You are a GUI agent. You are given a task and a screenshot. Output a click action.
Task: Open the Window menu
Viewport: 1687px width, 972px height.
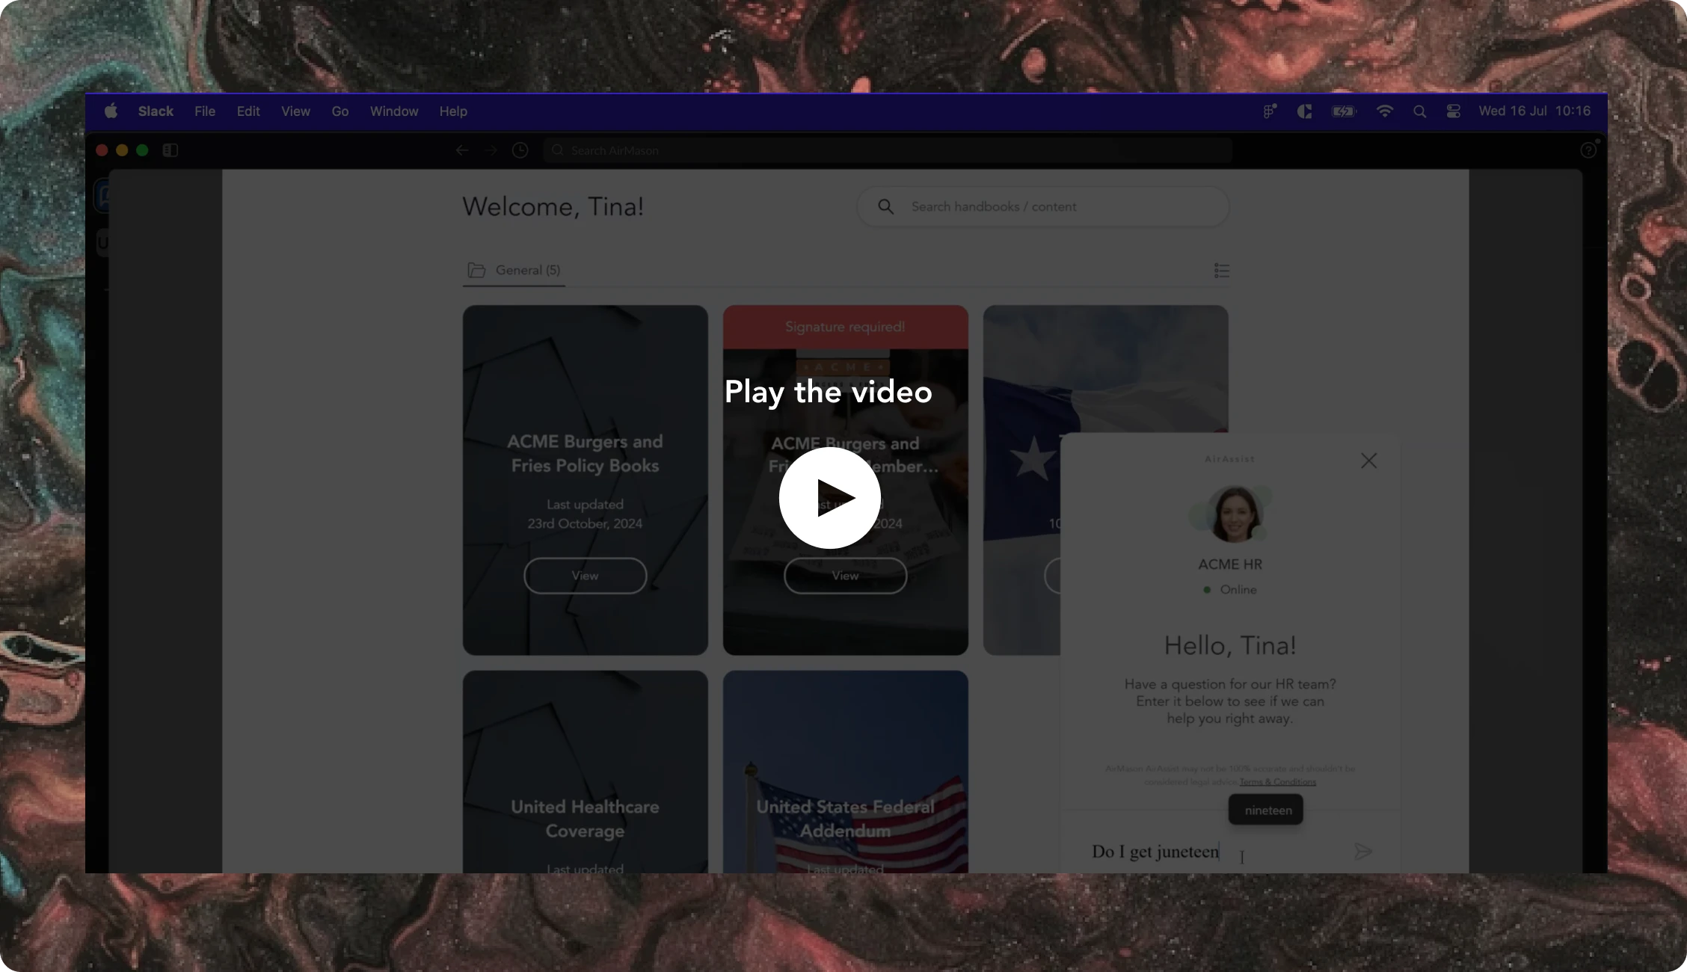(x=393, y=111)
